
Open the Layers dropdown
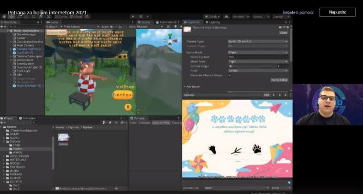pos(261,17)
